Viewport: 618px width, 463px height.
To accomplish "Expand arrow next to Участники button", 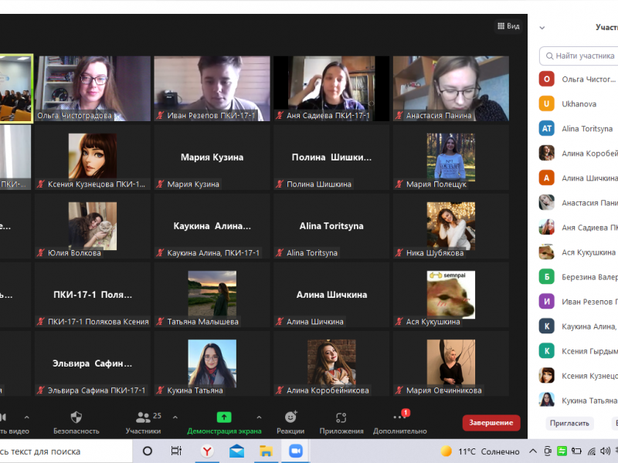I will pyautogui.click(x=175, y=417).
